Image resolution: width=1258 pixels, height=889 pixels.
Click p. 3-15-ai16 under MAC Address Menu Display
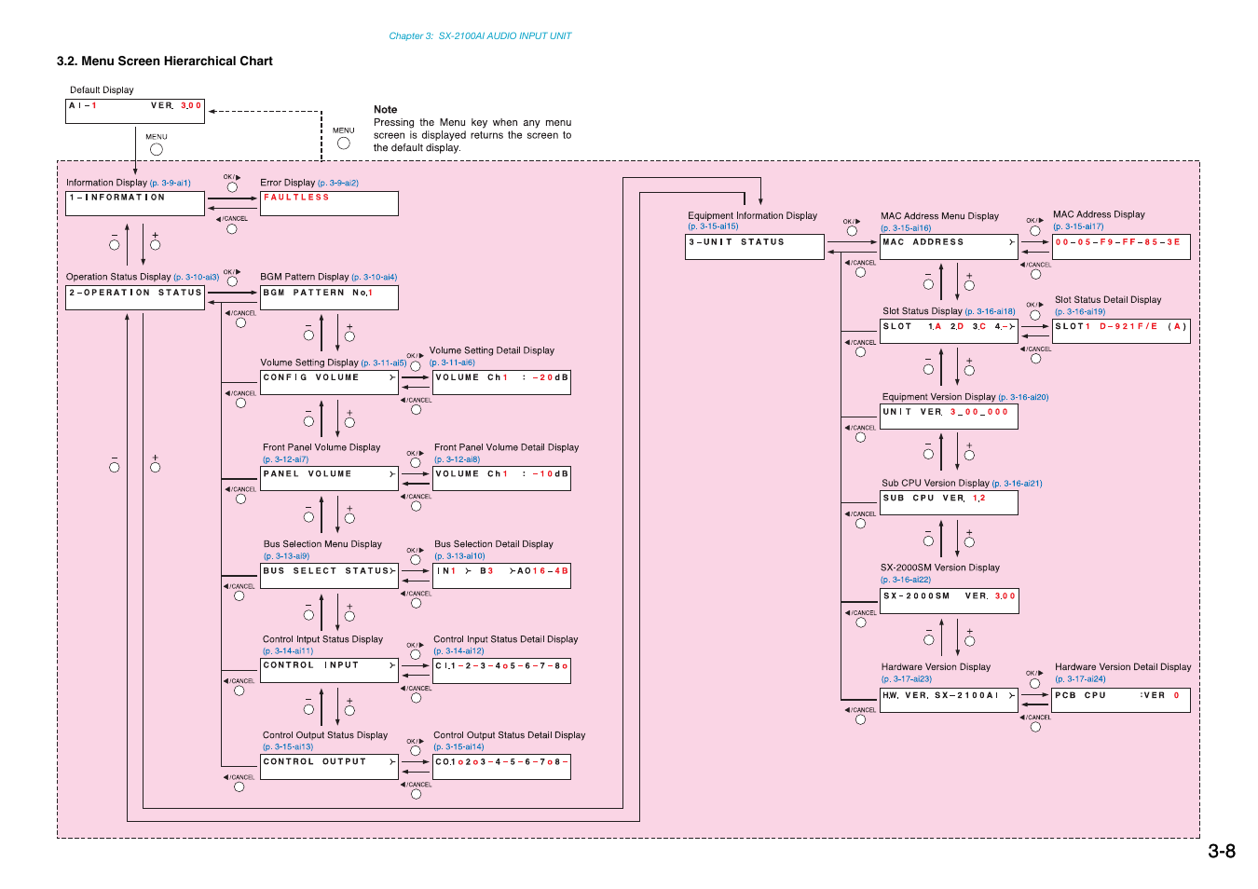[906, 228]
